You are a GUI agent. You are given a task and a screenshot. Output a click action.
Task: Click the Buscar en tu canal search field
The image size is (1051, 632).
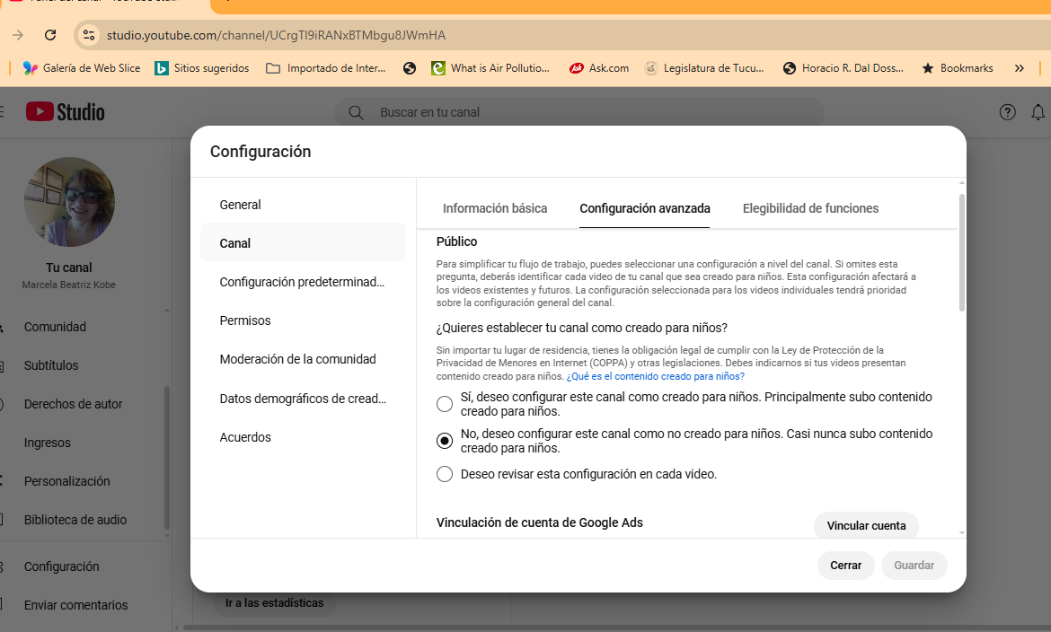click(x=579, y=112)
